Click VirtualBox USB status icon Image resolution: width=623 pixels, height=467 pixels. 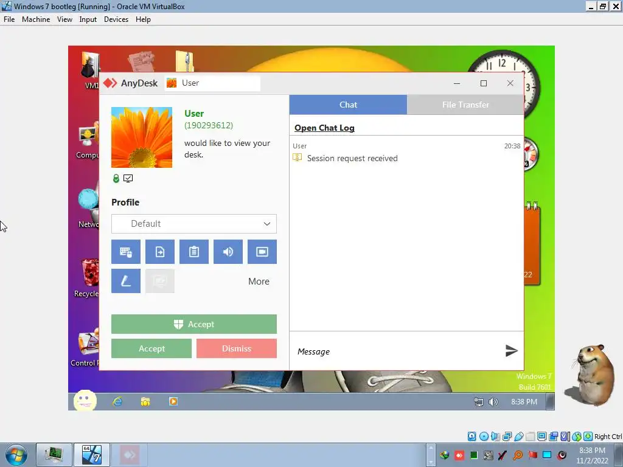coord(518,437)
